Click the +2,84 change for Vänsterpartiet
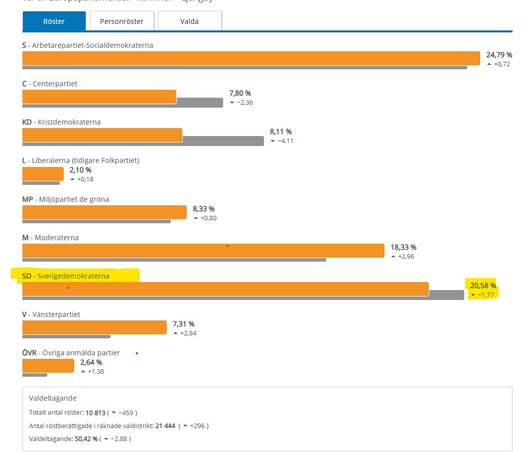Screen dimensions: 526x453 188,333
